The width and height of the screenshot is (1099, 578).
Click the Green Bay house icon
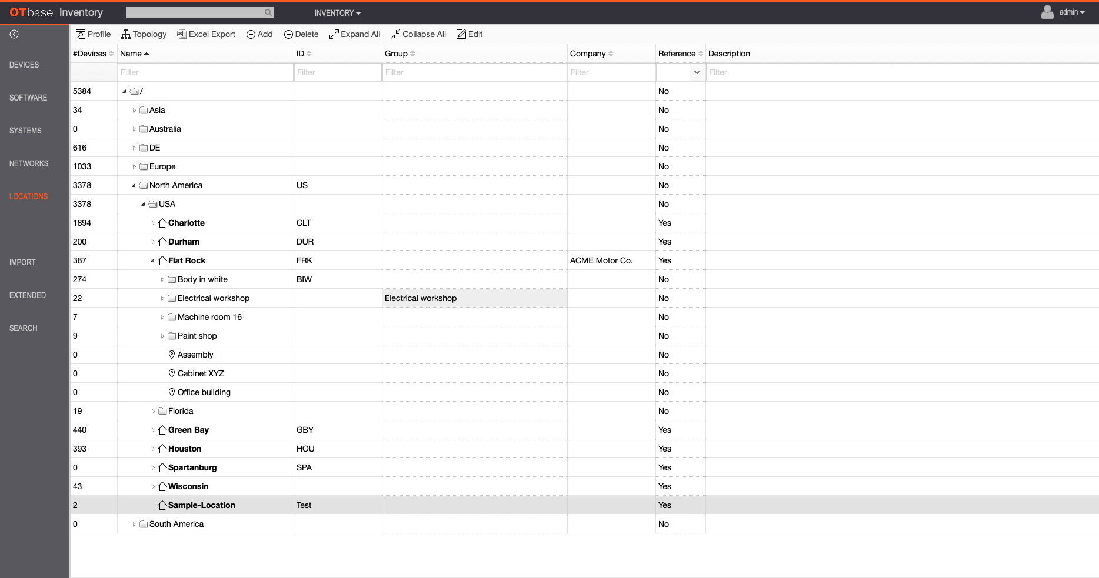click(162, 430)
